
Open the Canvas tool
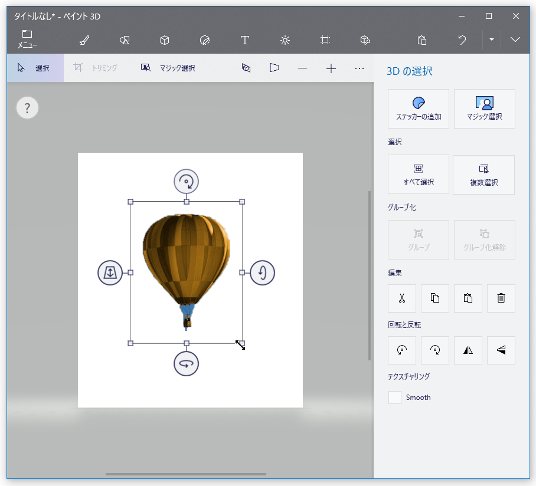325,40
